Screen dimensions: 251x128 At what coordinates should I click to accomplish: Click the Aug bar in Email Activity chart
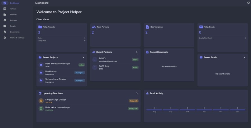point(154,110)
